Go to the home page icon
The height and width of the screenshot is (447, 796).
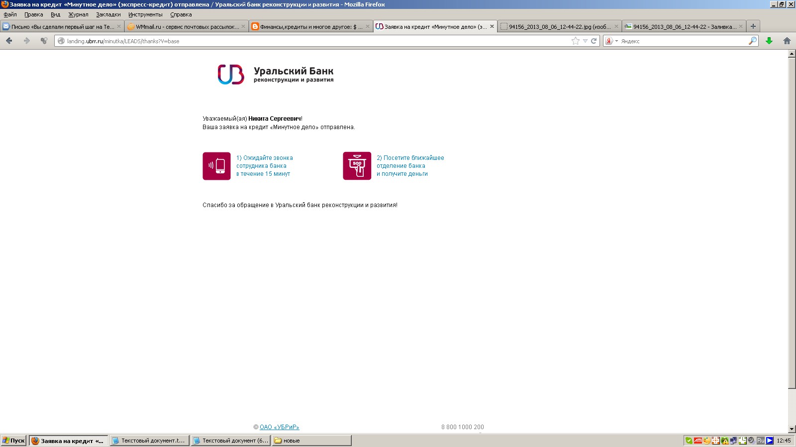click(x=787, y=41)
